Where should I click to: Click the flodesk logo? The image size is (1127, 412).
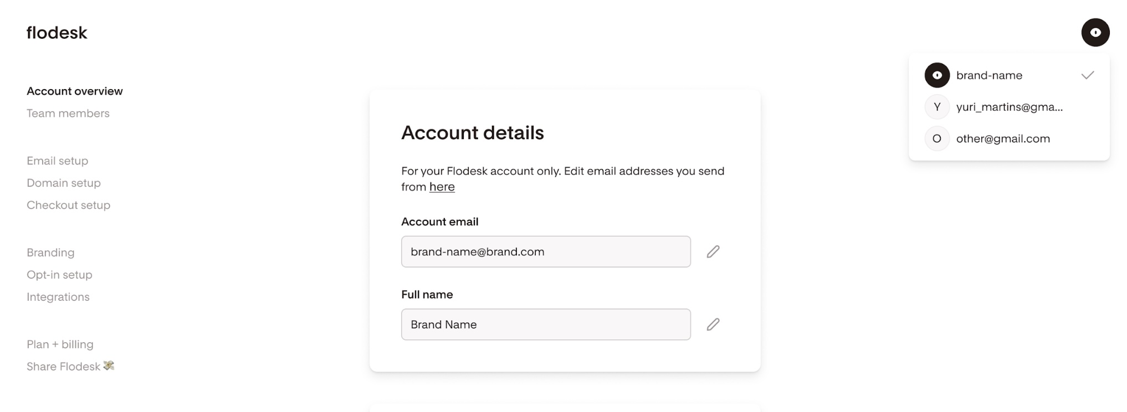click(57, 33)
